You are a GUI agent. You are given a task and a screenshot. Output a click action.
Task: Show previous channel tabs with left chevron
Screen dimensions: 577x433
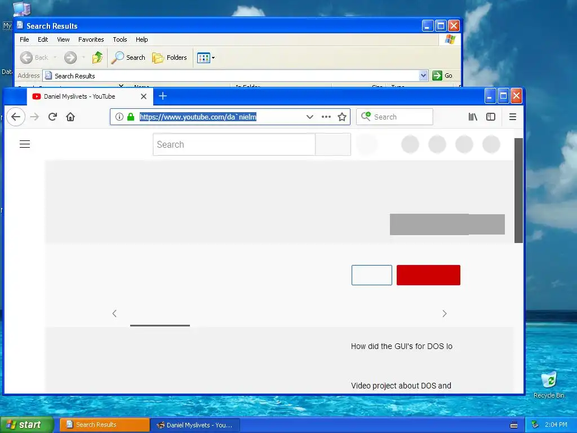114,313
